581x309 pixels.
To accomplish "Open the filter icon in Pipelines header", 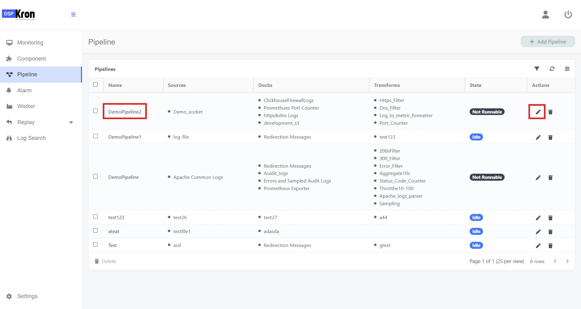I will coord(537,69).
